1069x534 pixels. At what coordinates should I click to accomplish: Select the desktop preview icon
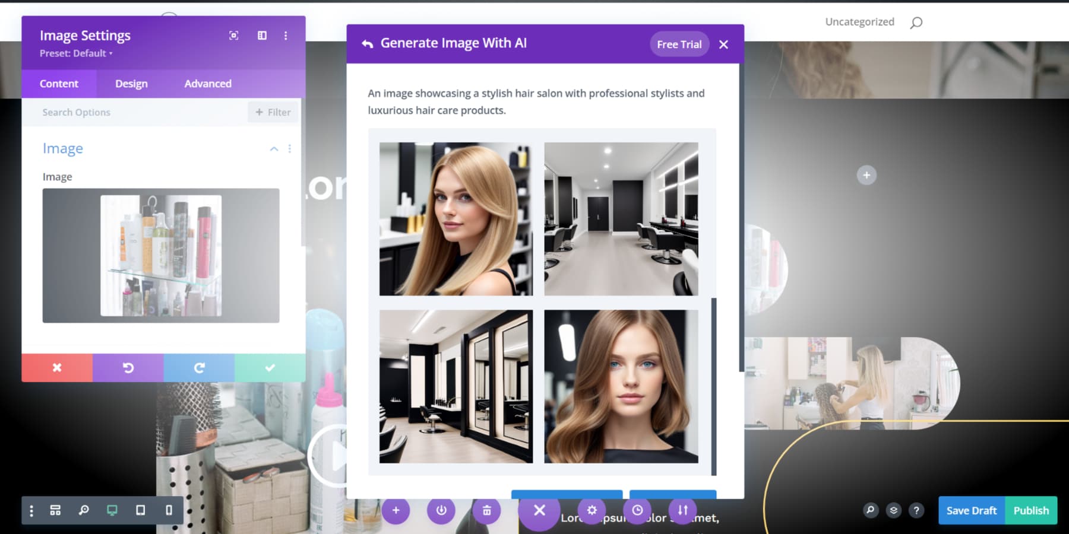112,510
